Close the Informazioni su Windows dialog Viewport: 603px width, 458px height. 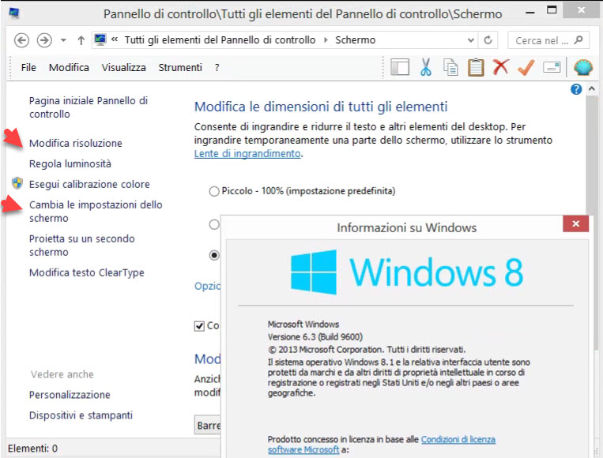[575, 223]
